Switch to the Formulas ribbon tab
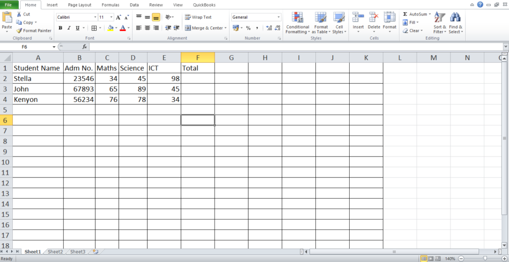The image size is (509, 262). (x=110, y=4)
